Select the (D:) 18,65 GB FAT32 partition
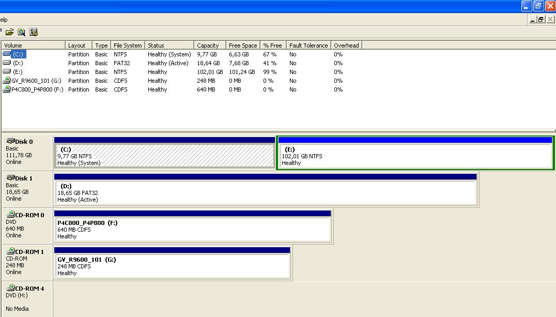The height and width of the screenshot is (317, 556). pos(266,192)
